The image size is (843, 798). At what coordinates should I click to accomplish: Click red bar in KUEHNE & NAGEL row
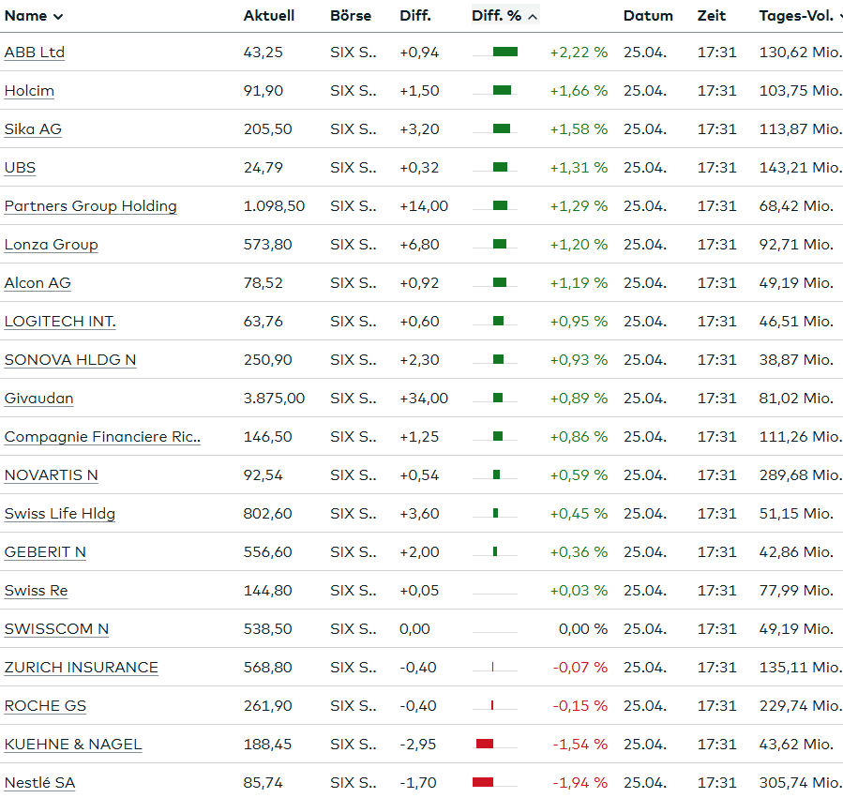pyautogui.click(x=485, y=745)
